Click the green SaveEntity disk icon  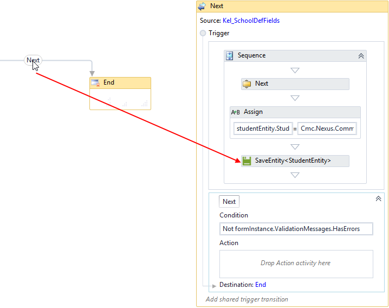click(247, 161)
